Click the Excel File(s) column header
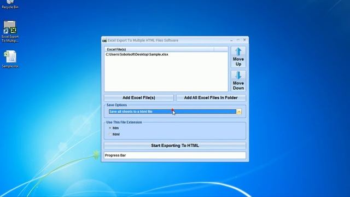This screenshot has height=197, width=350. pyautogui.click(x=159, y=49)
